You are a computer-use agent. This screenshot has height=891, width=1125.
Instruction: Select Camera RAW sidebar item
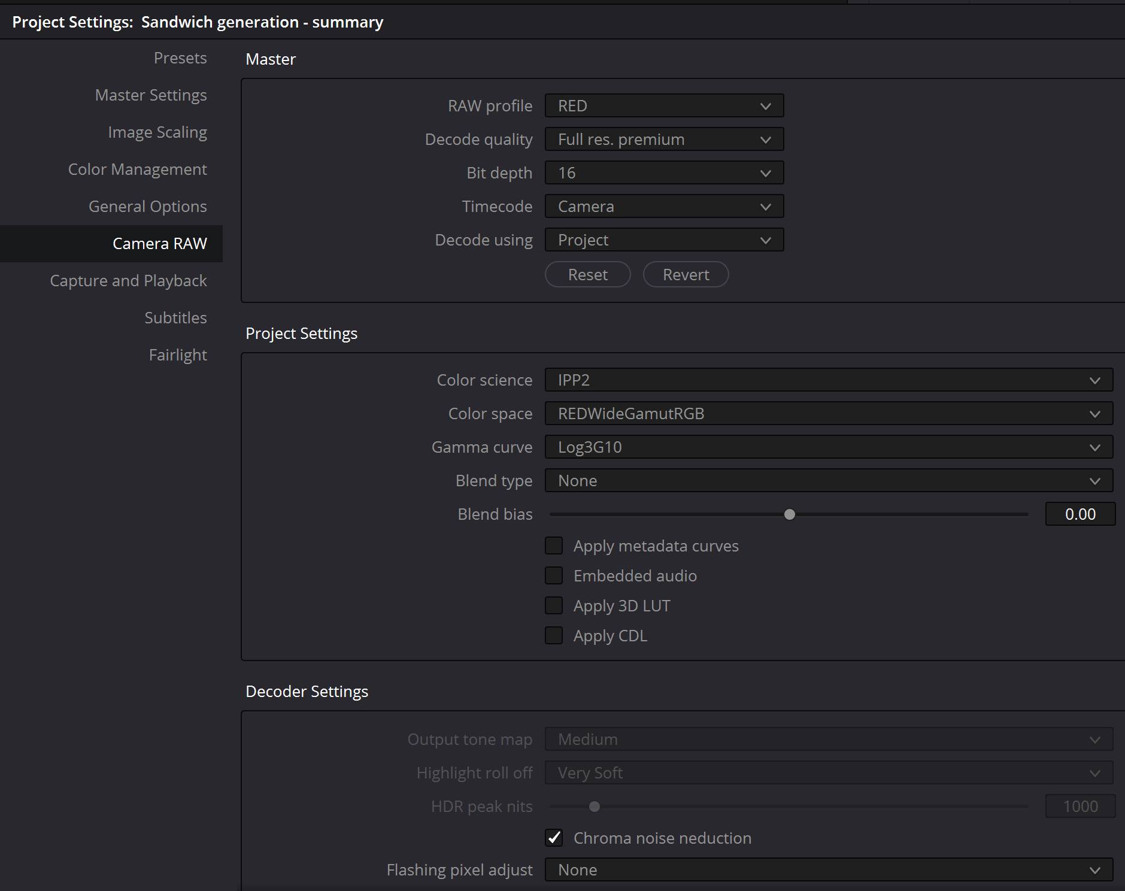coord(111,244)
